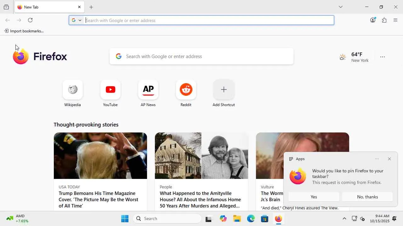Expand the search engine selector in address bar

pyautogui.click(x=77, y=20)
